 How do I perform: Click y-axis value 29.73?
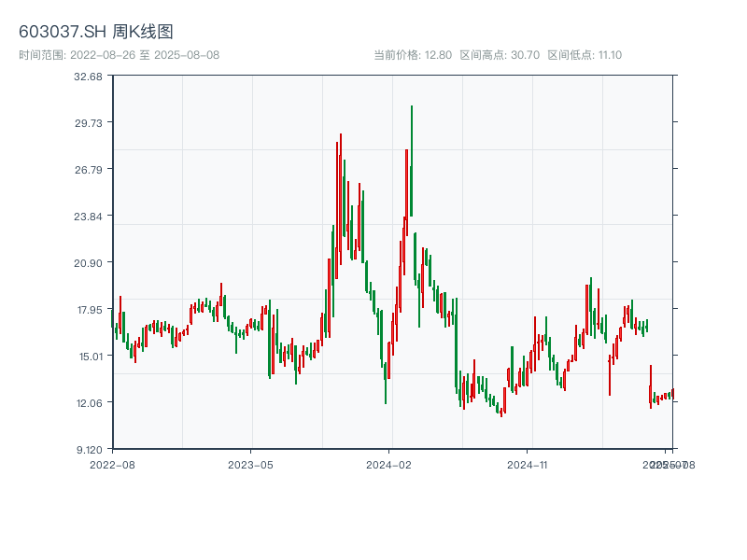point(88,123)
